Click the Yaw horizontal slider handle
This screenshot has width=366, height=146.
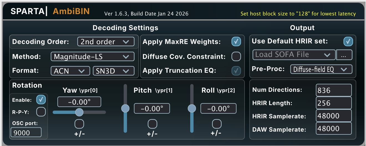tap(79, 112)
